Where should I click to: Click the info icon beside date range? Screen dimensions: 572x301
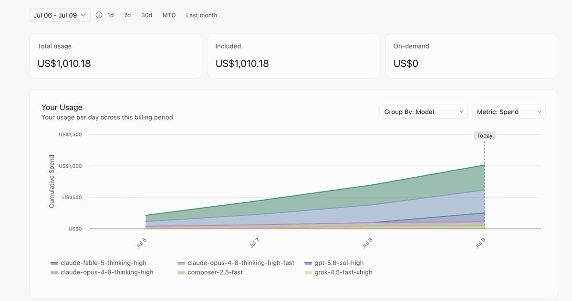click(99, 15)
